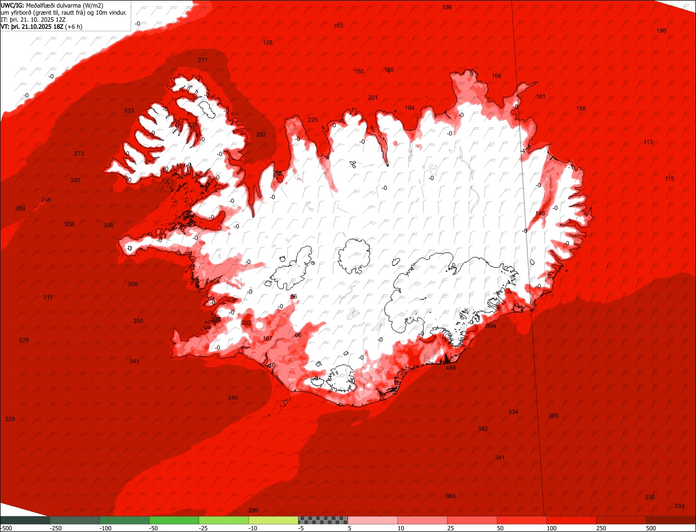Image resolution: width=696 pixels, height=532 pixels.
Task: Click the map value 181
Action: (x=540, y=96)
